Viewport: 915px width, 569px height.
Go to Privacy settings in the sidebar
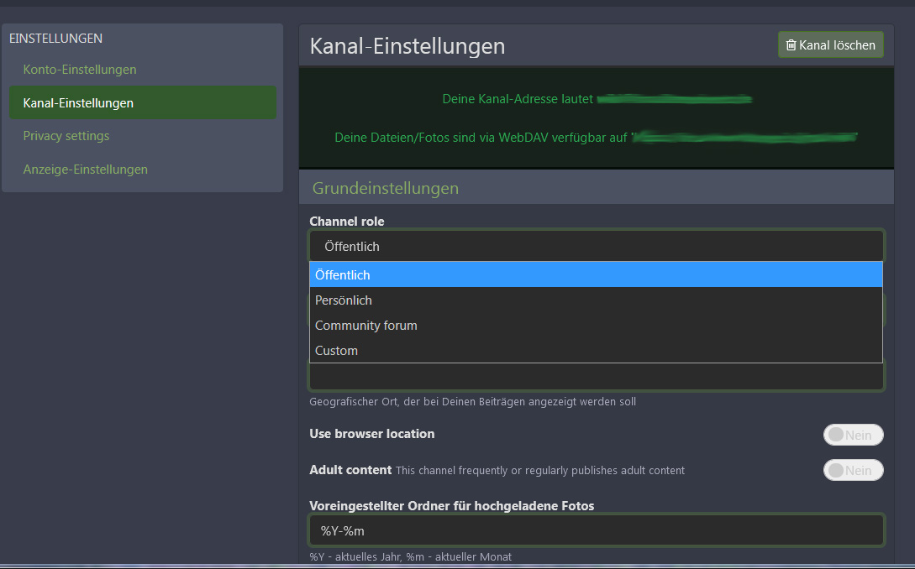(x=66, y=136)
